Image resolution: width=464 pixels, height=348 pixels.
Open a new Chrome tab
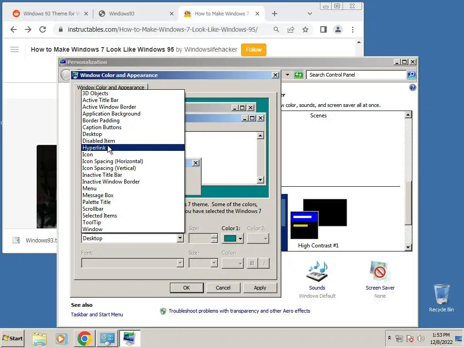(x=274, y=14)
